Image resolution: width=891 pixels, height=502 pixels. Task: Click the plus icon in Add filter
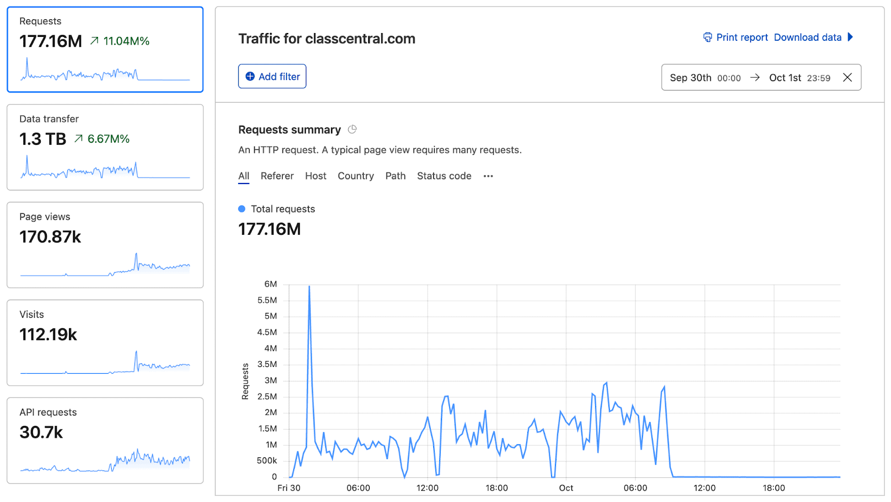(x=250, y=77)
